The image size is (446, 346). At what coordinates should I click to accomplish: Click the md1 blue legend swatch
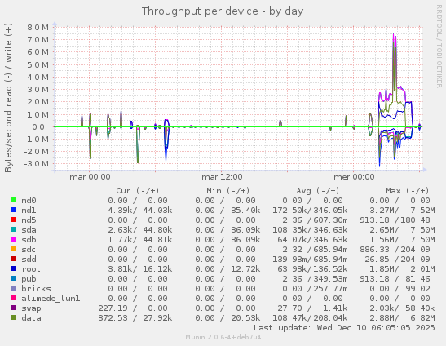pos(14,210)
